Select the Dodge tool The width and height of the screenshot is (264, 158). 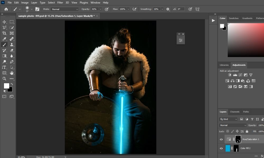click(x=4, y=62)
